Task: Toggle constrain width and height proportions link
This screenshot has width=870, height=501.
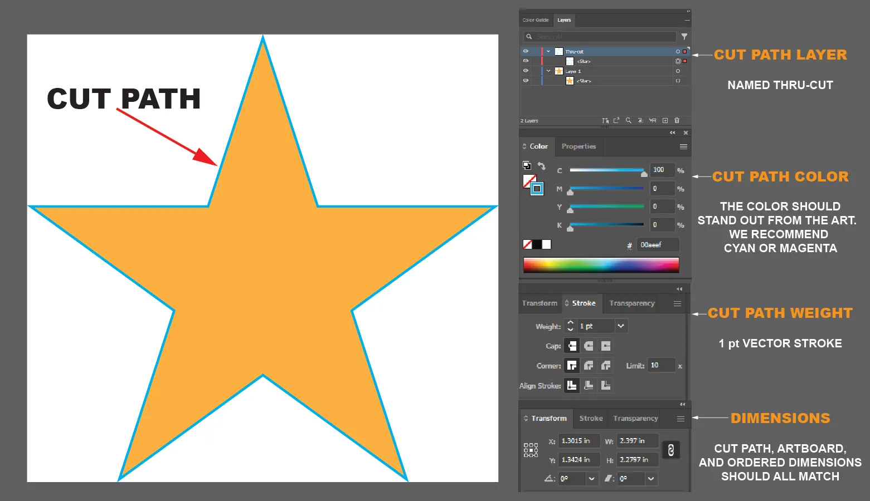Action: (670, 450)
